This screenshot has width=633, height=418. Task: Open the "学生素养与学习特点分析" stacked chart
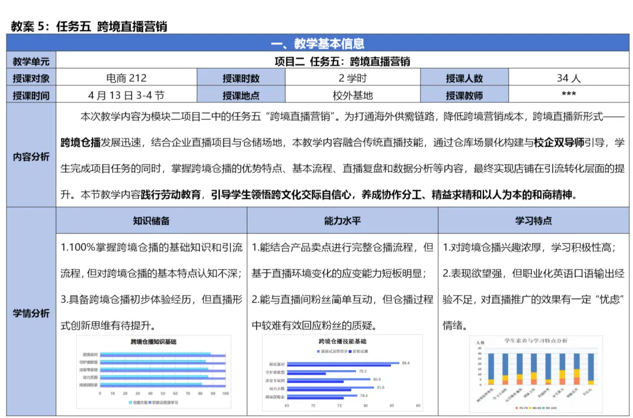click(536, 374)
